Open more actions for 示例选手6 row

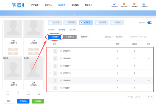pyautogui.click(x=149, y=51)
